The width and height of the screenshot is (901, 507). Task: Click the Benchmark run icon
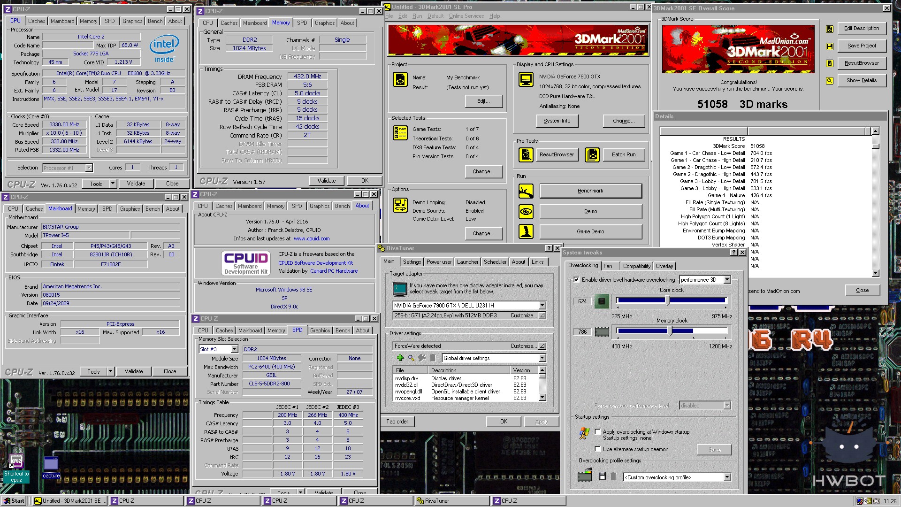(x=526, y=191)
